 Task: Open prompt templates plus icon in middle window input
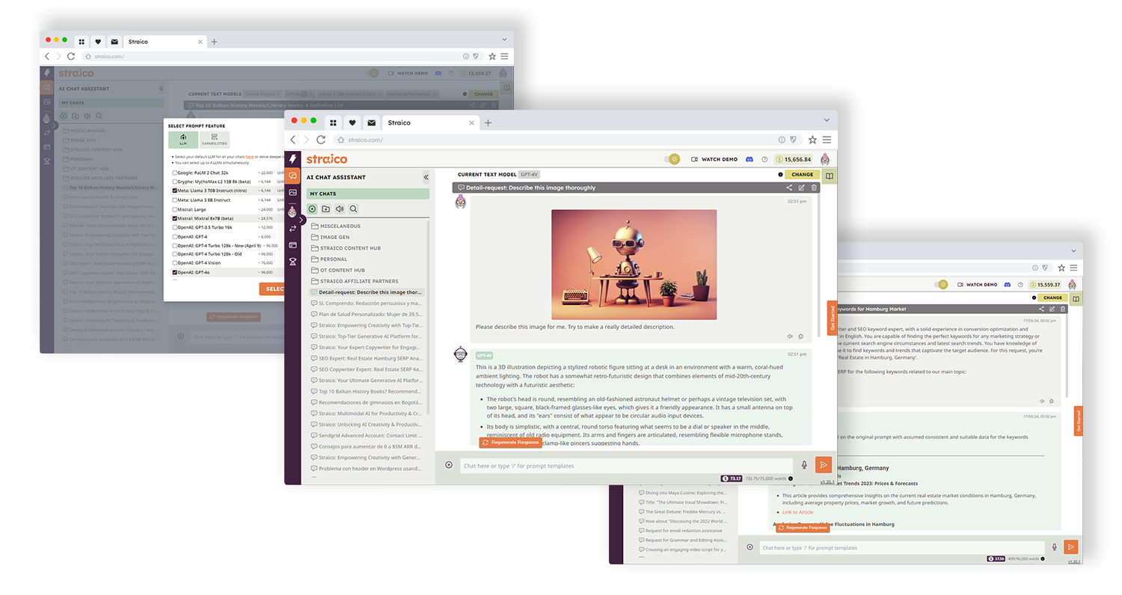pos(449,465)
